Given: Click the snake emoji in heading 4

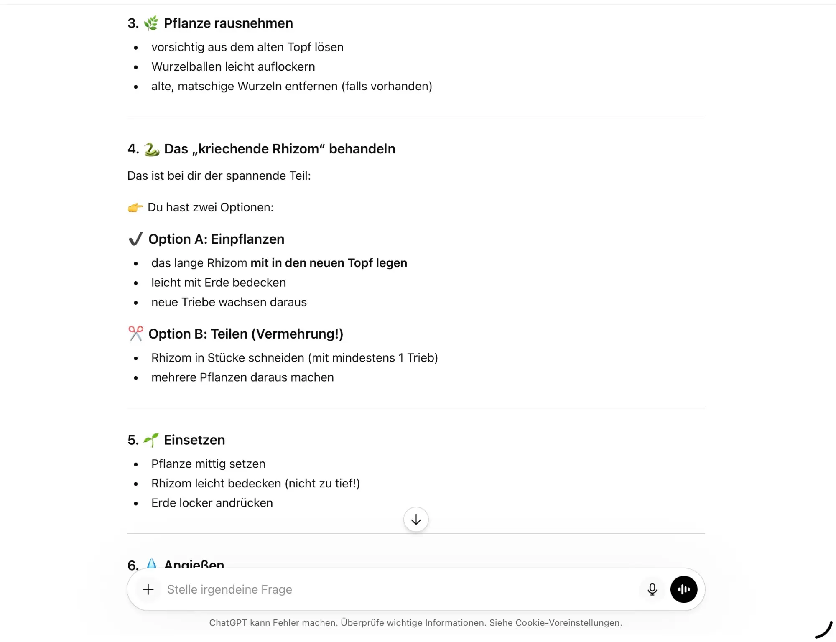Looking at the screenshot, I should tap(151, 149).
